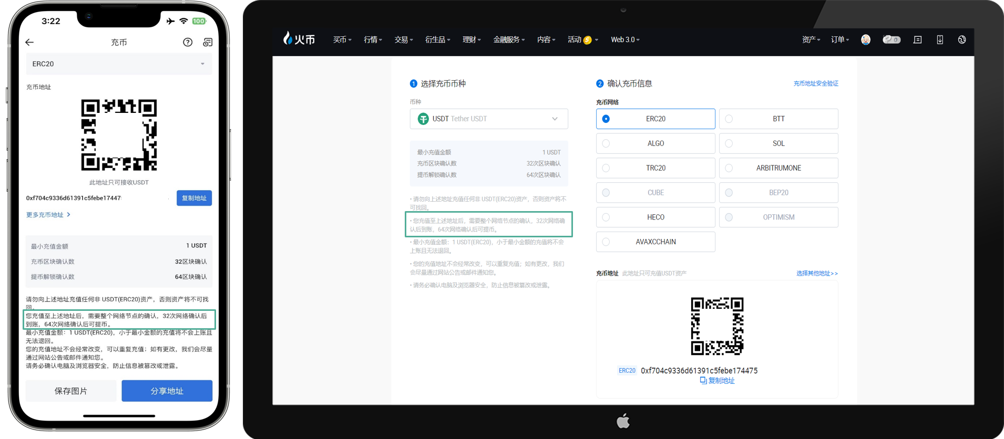Click the coin badge on 活动 menu
This screenshot has width=1004, height=439.
588,40
